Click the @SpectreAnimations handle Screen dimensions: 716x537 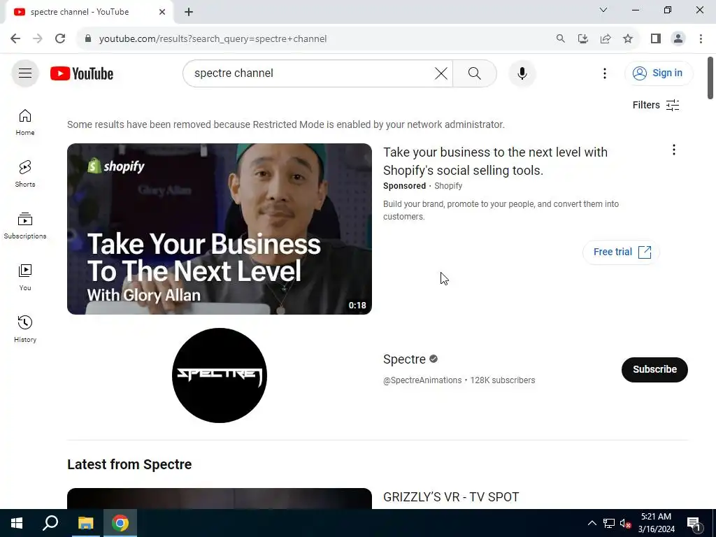pyautogui.click(x=422, y=380)
